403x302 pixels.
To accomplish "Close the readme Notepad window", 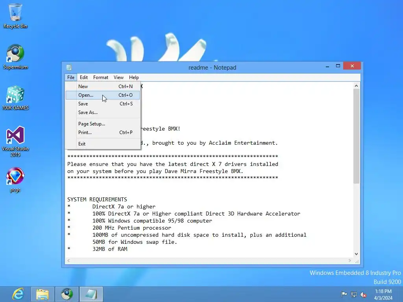I will coord(352,66).
